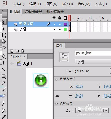
Task: Click the button symbol icon in 属性 panel
Action: pos(64,57)
